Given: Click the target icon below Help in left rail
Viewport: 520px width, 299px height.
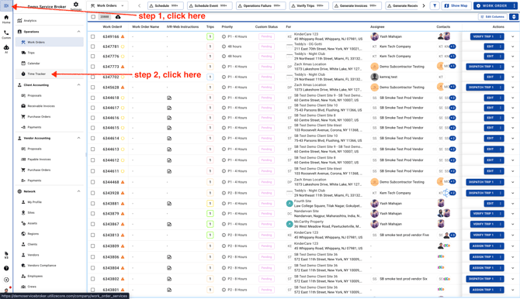Looking at the screenshot, I should [6, 280].
